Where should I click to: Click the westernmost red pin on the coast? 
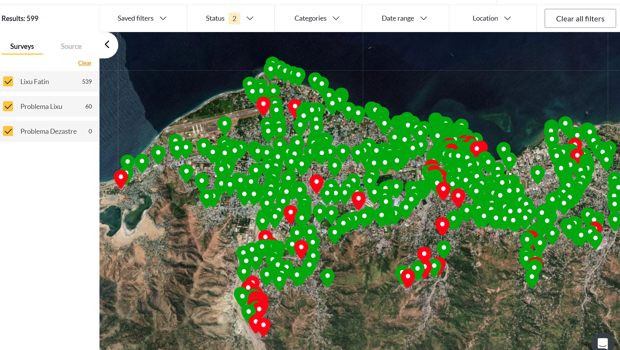point(121,178)
